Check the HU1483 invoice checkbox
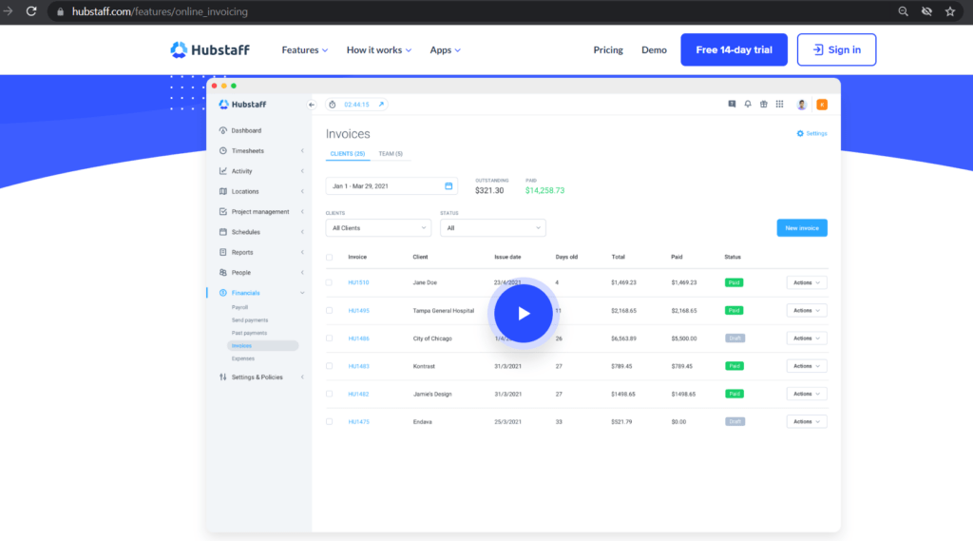This screenshot has width=973, height=541. [x=330, y=366]
